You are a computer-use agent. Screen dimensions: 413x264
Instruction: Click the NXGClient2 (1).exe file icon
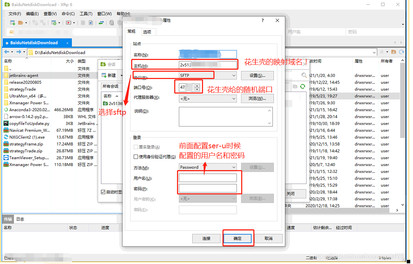(6, 137)
